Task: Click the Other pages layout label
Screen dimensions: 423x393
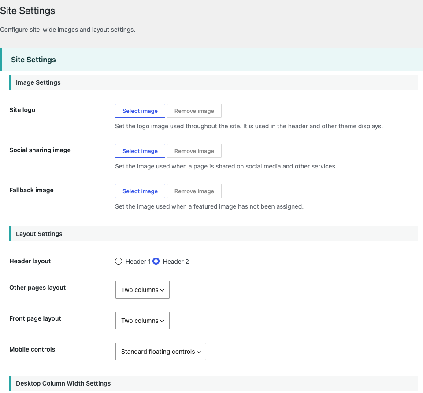Action: click(x=37, y=288)
